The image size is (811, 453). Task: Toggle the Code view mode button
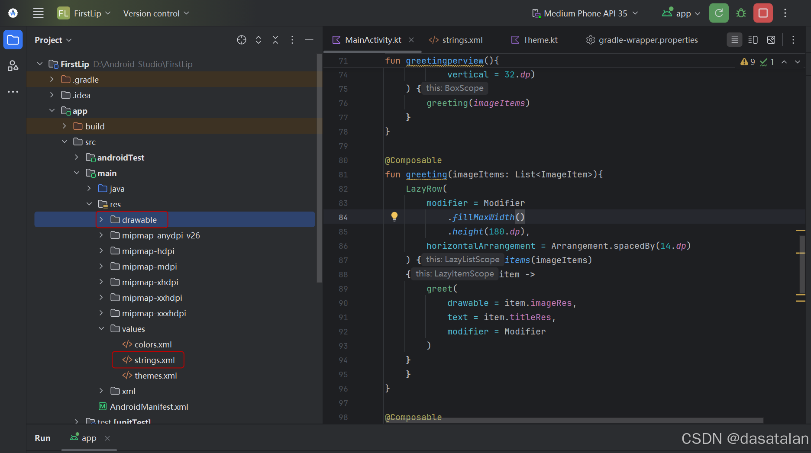pos(734,39)
